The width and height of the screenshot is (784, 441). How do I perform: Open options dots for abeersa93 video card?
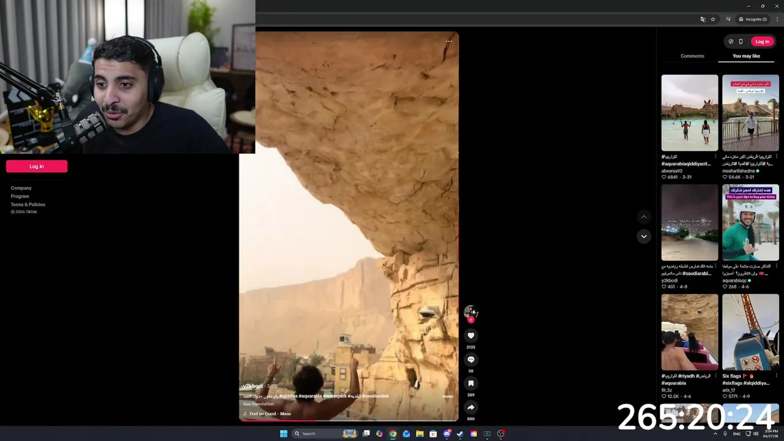[715, 156]
